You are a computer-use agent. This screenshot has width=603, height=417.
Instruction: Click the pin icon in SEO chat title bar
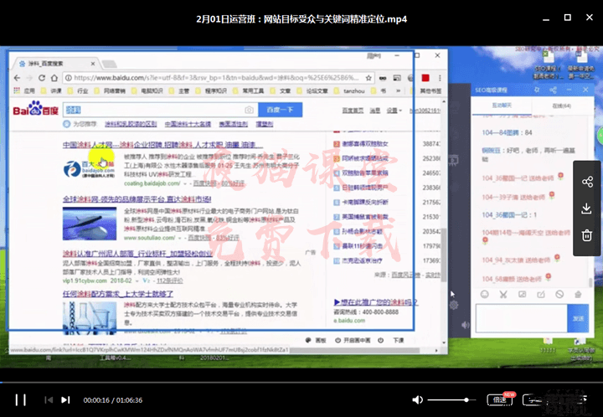(x=537, y=90)
